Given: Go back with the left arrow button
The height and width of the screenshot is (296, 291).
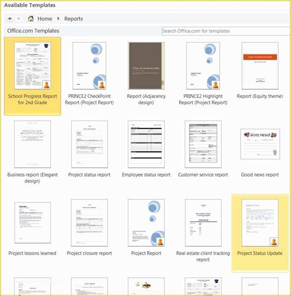Looking at the screenshot, I should [10, 18].
